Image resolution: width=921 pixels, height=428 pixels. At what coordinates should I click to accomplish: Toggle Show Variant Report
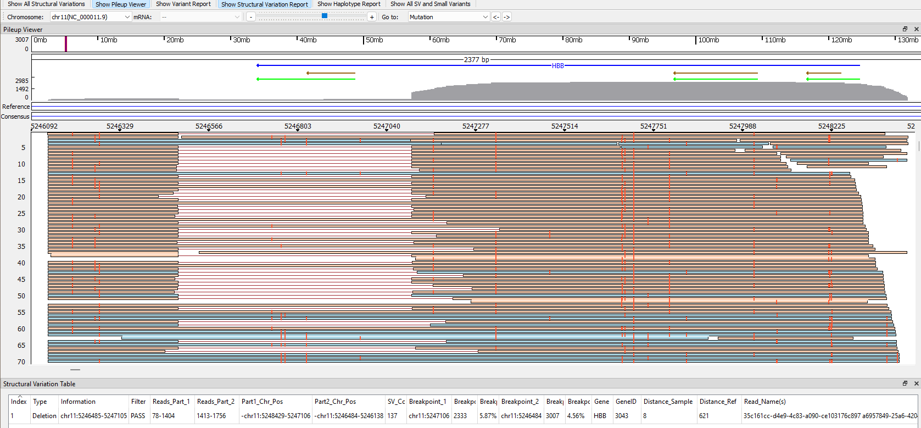tap(183, 4)
